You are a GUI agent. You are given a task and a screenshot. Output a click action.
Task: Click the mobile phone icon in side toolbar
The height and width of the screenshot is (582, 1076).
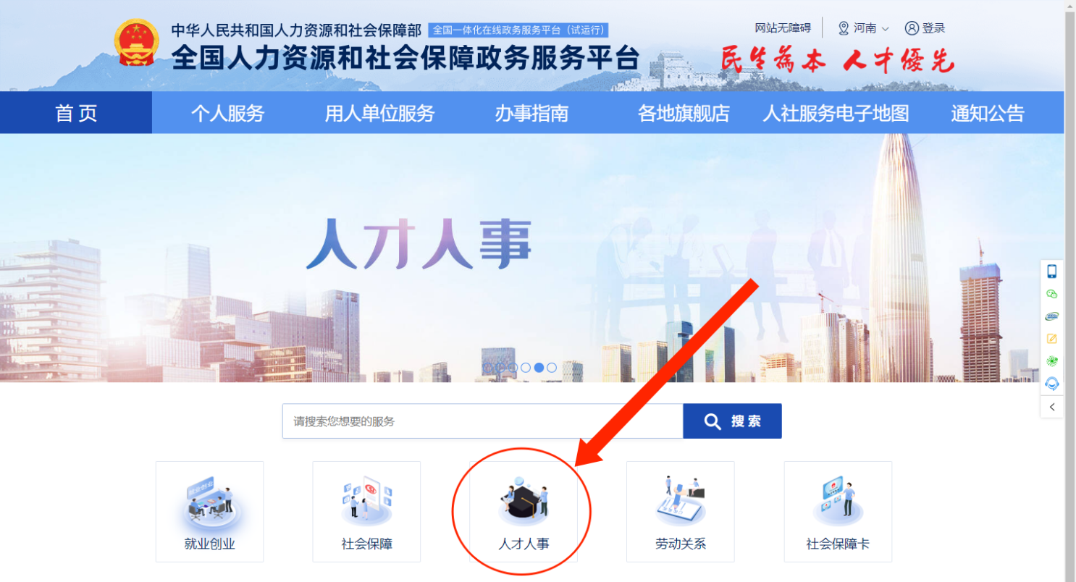pos(1052,271)
